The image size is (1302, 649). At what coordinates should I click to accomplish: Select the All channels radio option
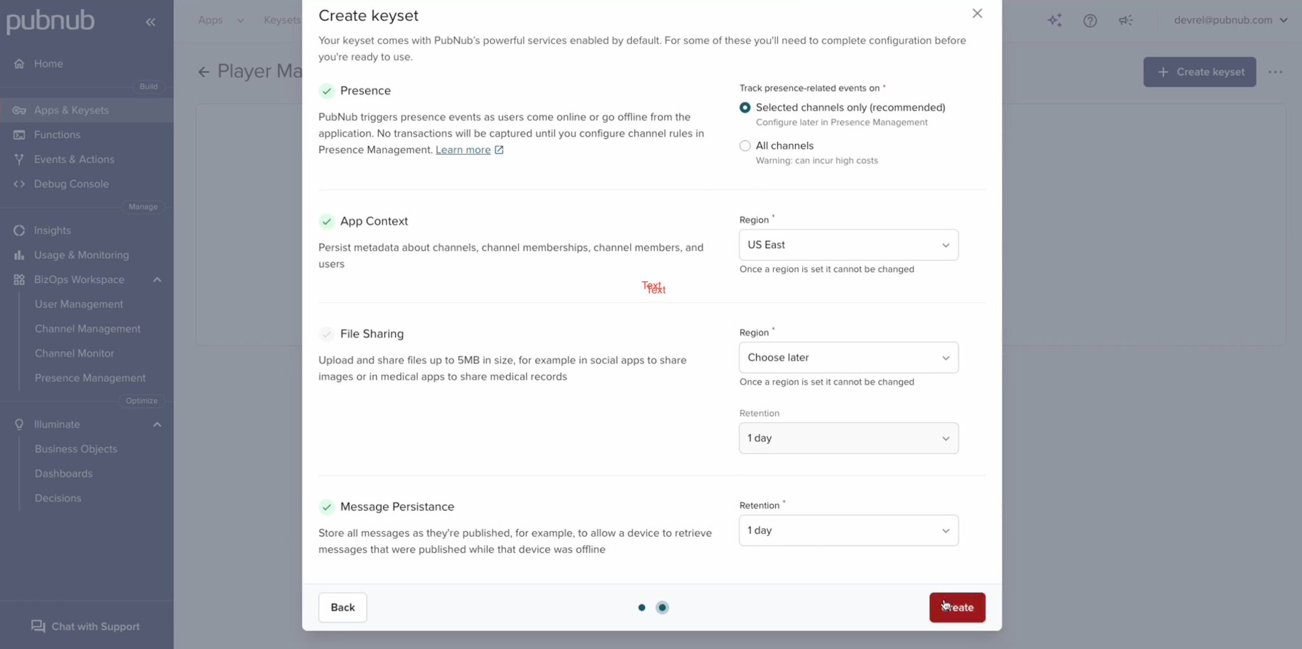pyautogui.click(x=745, y=146)
